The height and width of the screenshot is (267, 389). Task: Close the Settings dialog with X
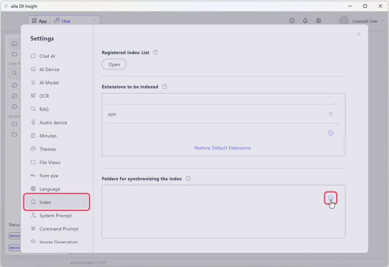(x=359, y=34)
